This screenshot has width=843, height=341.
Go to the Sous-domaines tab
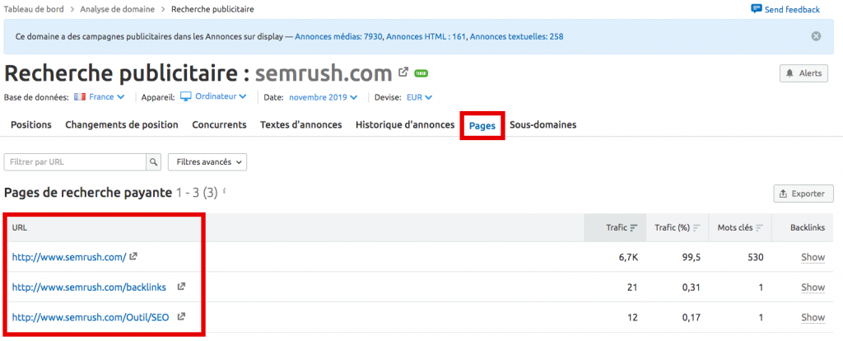pos(543,124)
